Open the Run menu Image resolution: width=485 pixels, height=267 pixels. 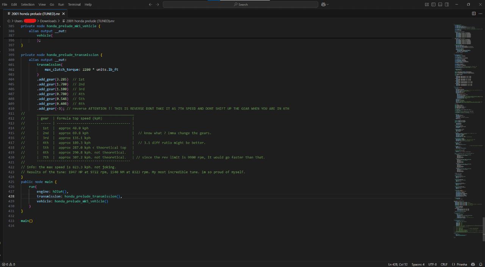pyautogui.click(x=61, y=5)
